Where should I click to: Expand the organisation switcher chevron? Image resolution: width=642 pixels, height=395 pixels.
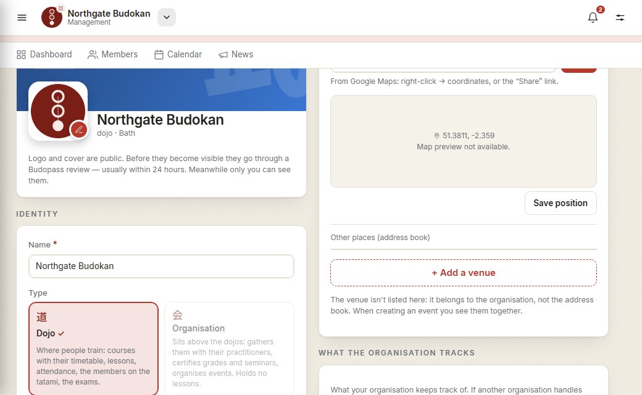point(167,17)
